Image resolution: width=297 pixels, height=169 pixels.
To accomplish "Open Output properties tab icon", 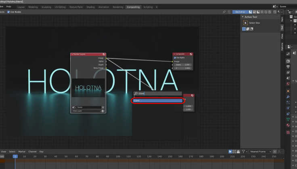I will pyautogui.click(x=288, y=67).
